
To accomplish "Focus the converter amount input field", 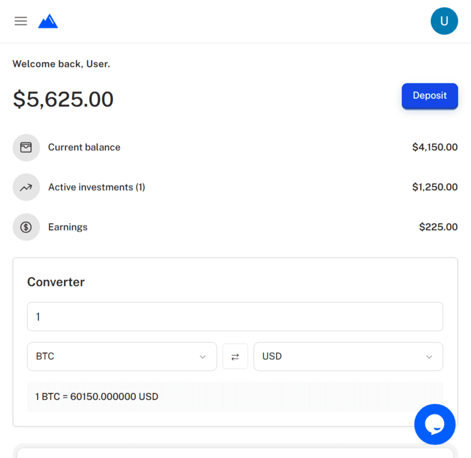I will (x=235, y=317).
